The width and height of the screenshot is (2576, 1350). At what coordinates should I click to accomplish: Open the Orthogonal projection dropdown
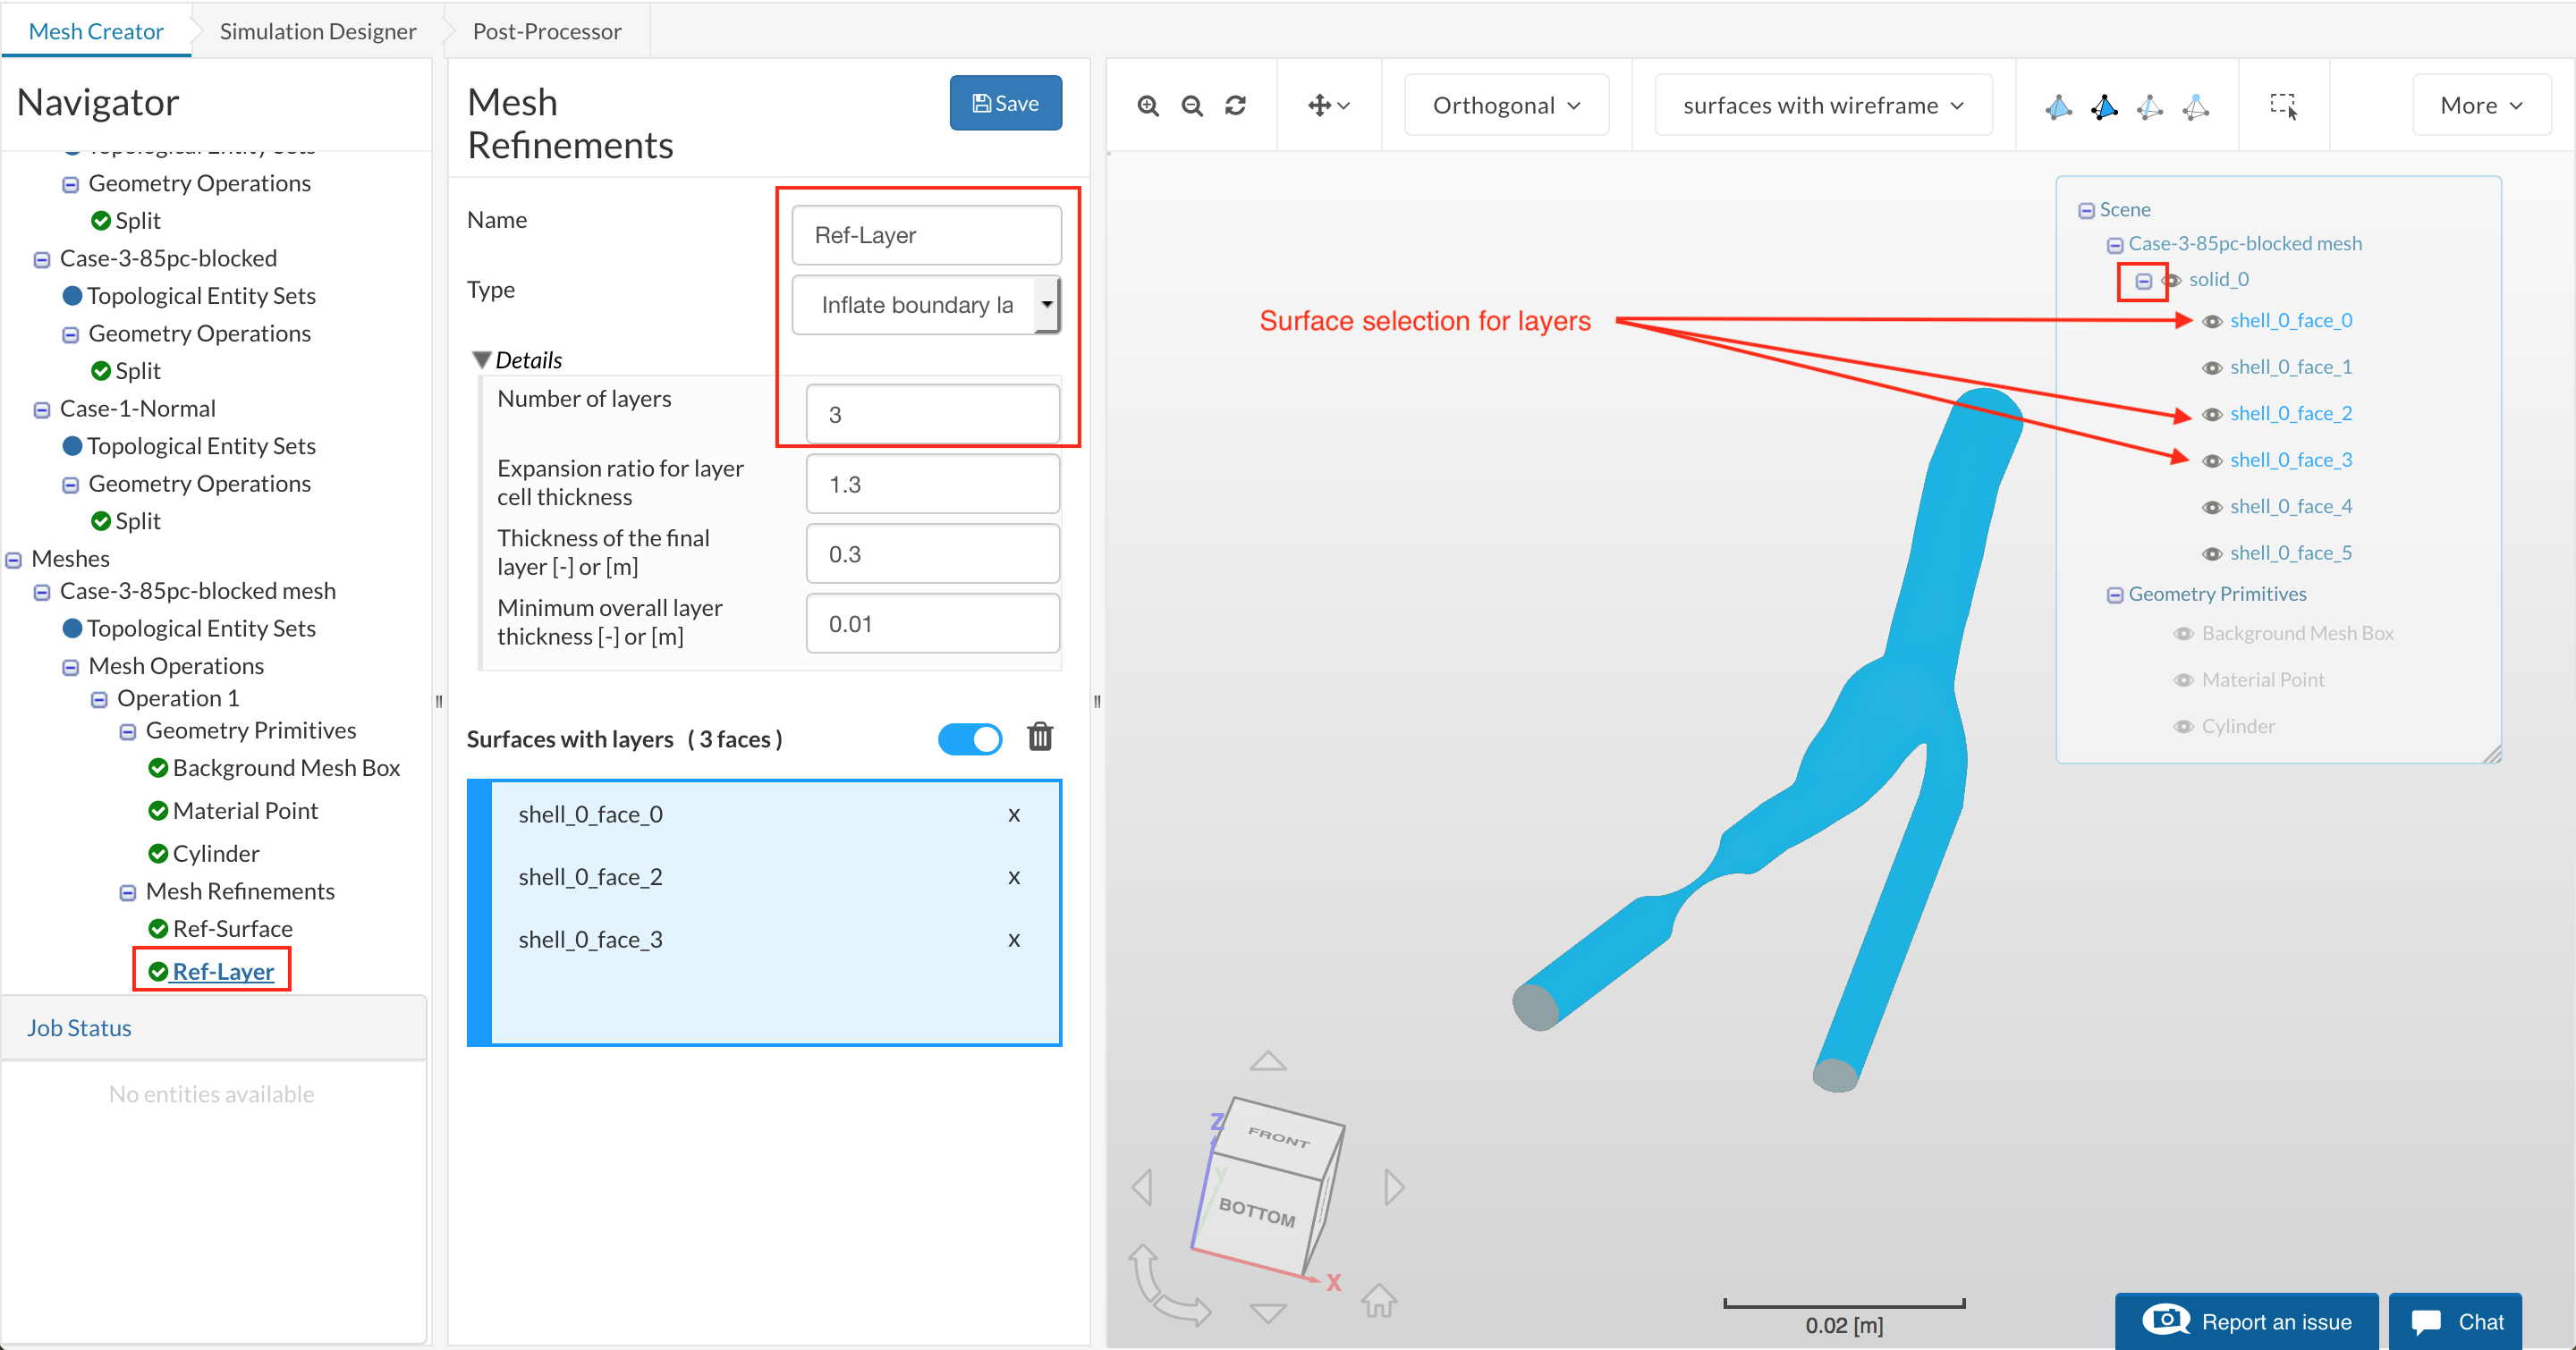tap(1506, 105)
